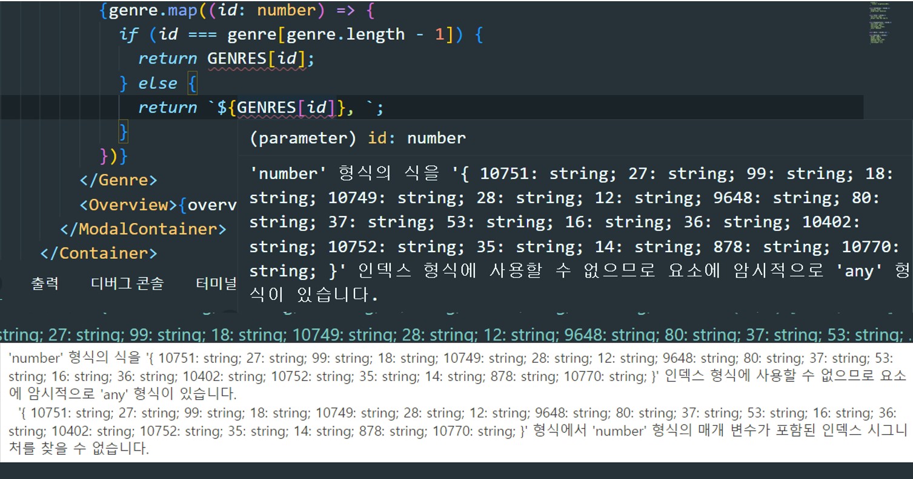Click the hover tooltip error message text
Screen dimensions: 913x479
[580, 234]
